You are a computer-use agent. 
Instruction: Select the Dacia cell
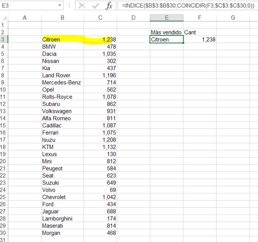click(x=62, y=54)
